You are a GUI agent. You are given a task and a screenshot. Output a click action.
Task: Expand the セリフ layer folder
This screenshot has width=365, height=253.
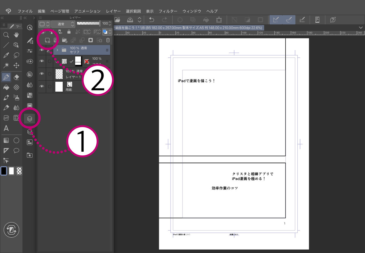[x=57, y=50]
